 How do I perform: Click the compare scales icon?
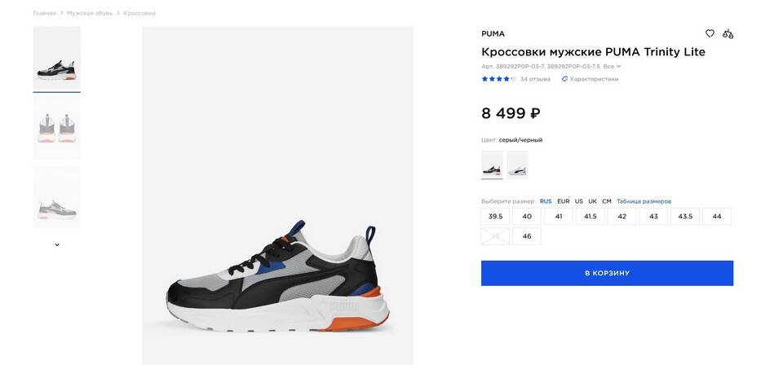(x=728, y=33)
